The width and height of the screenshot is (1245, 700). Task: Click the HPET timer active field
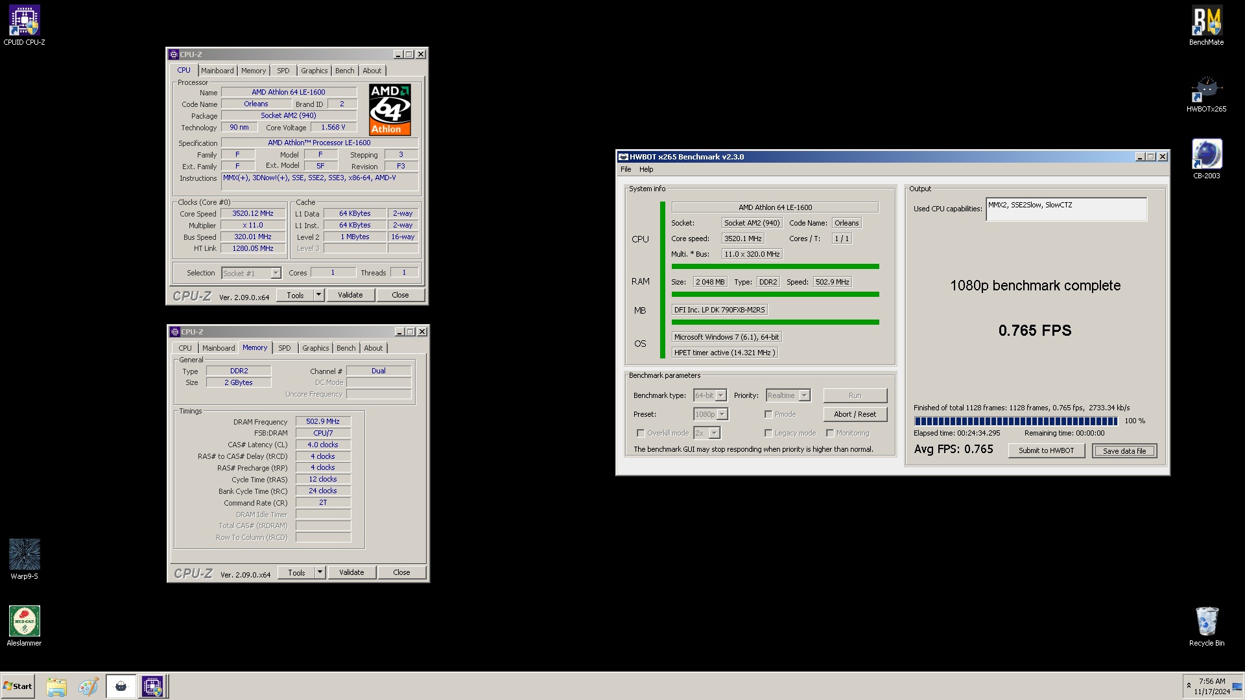724,353
